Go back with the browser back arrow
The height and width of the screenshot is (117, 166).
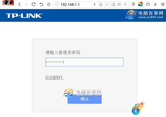click(x=19, y=4)
